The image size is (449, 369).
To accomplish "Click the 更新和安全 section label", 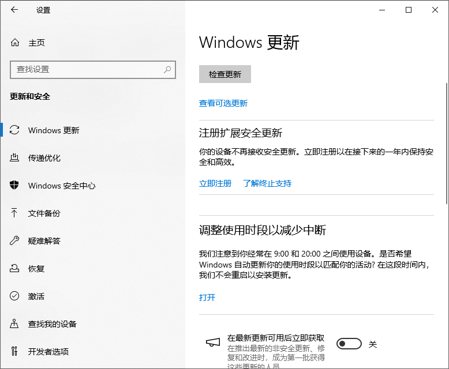I will 30,96.
